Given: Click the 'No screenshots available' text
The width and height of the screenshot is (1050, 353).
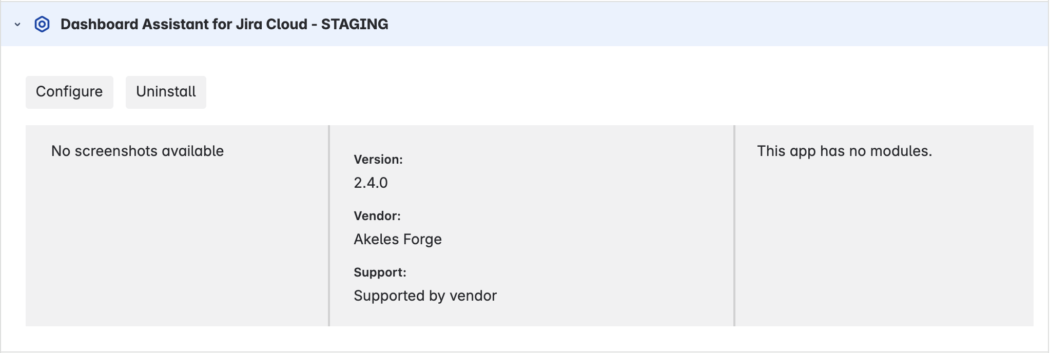Looking at the screenshot, I should click(x=137, y=151).
